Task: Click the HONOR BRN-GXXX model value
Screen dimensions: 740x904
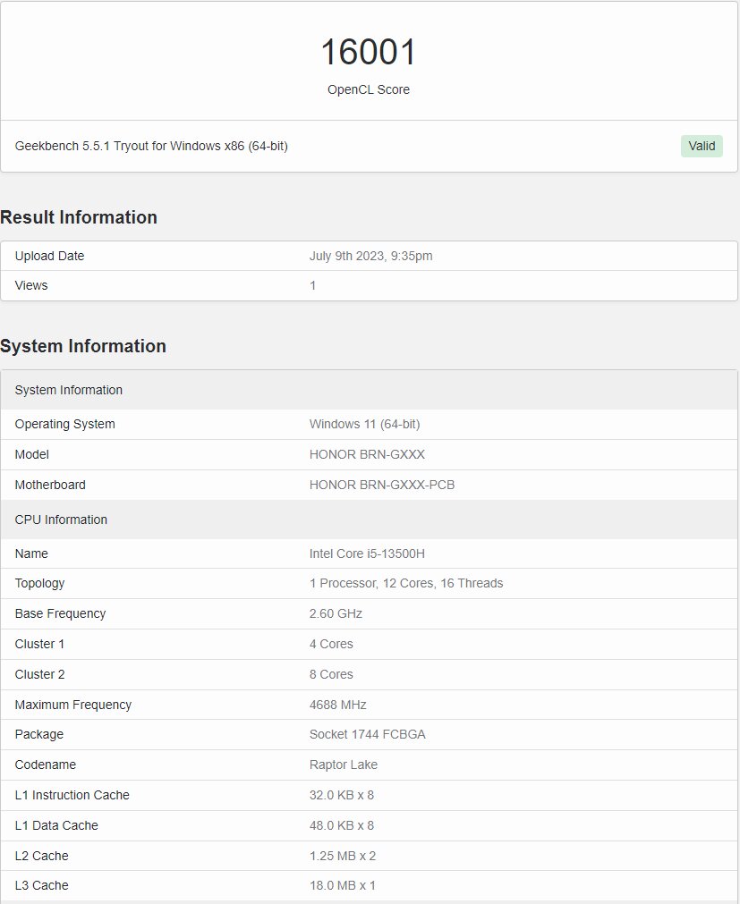Action: 367,454
